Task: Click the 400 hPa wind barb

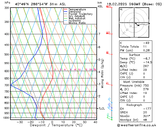Action: point(109,33)
